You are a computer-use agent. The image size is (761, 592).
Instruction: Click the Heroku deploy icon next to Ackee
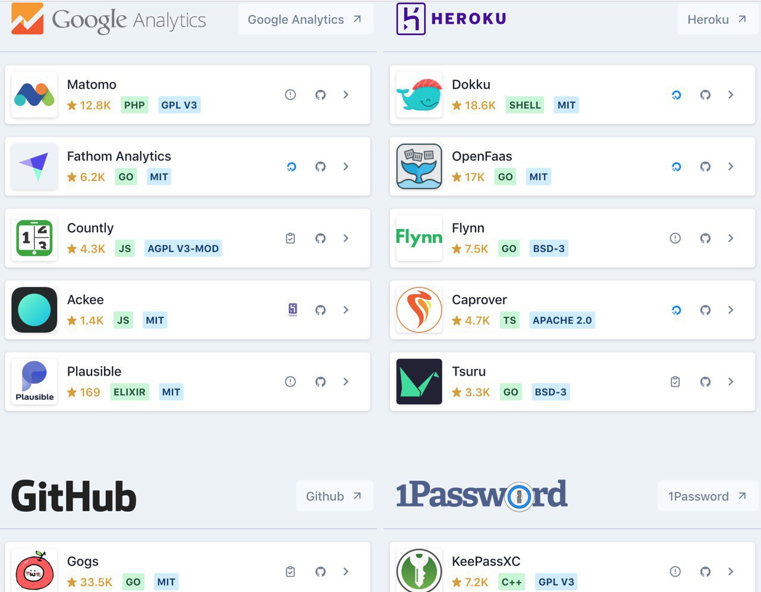(x=293, y=310)
